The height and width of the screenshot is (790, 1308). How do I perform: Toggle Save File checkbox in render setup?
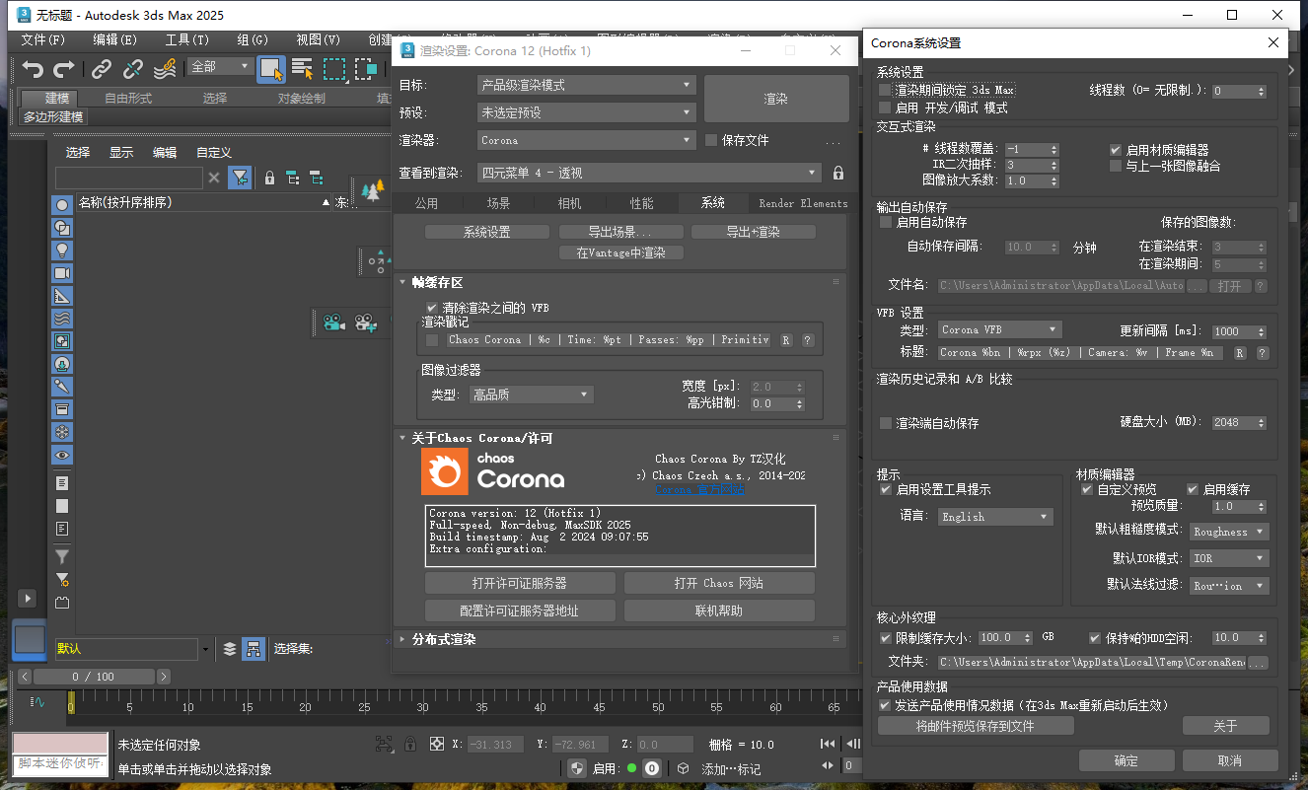pyautogui.click(x=711, y=140)
